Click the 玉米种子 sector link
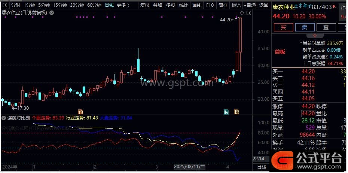 (x=303, y=7)
